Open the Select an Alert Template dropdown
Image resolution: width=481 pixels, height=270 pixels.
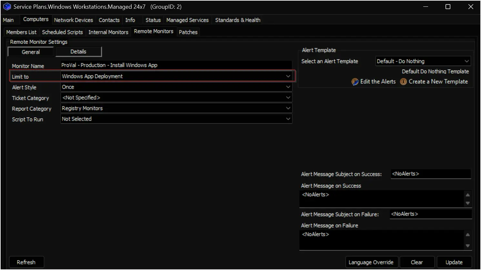466,61
